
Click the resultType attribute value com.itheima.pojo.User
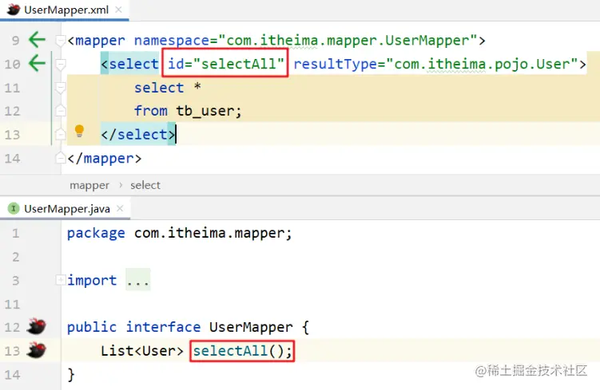(482, 64)
